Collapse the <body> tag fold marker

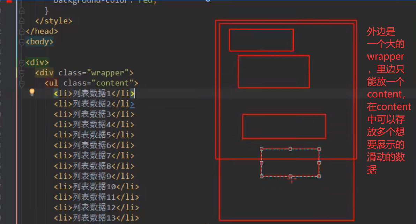click(x=22, y=42)
